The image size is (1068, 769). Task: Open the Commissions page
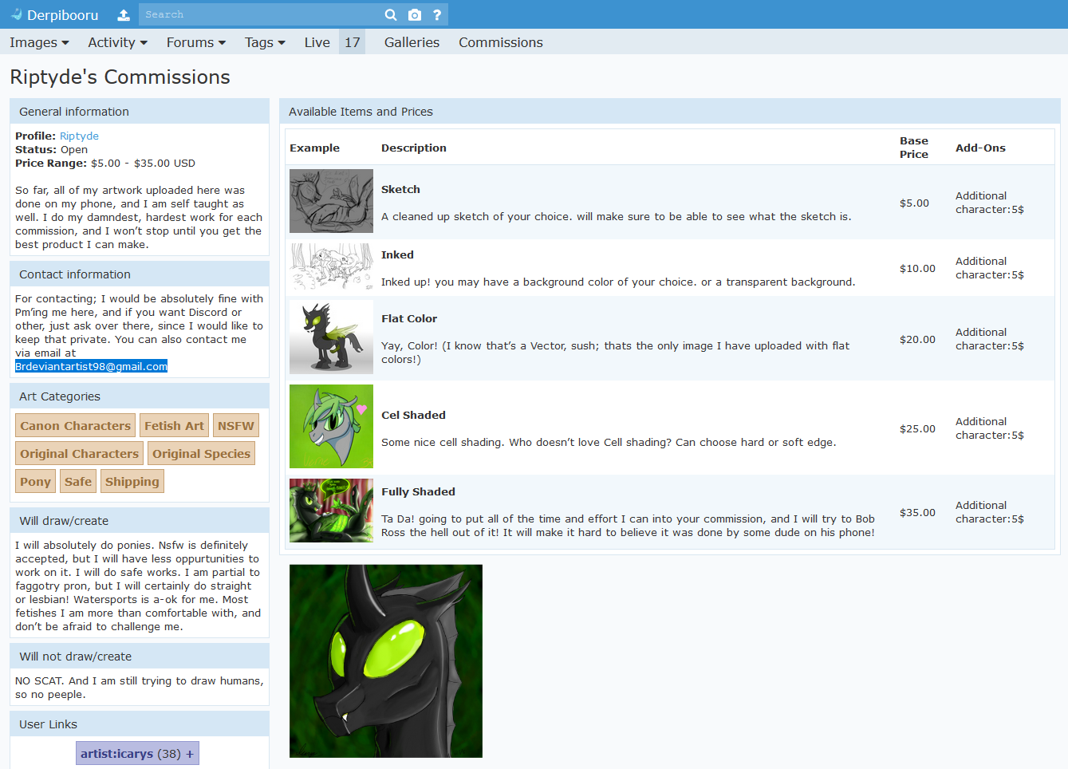pyautogui.click(x=501, y=42)
